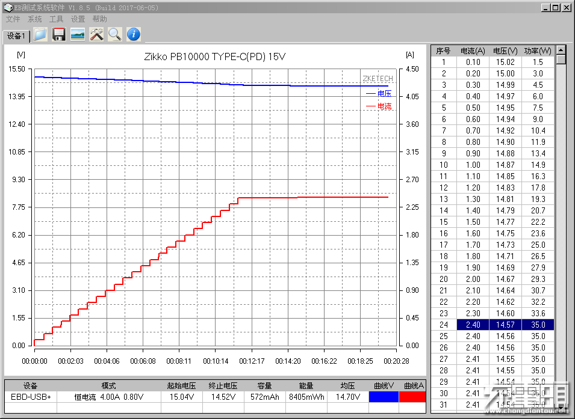Click the blue info icon
Viewport: 575px width, 419px height.
[133, 34]
